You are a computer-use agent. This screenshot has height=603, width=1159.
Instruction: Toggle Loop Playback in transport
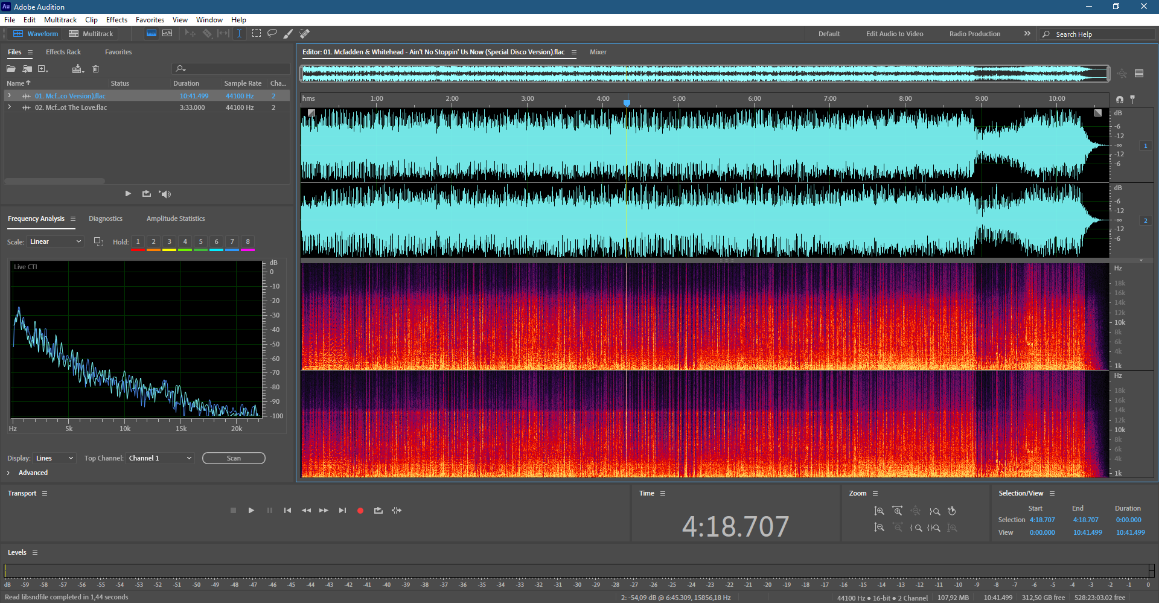(378, 511)
